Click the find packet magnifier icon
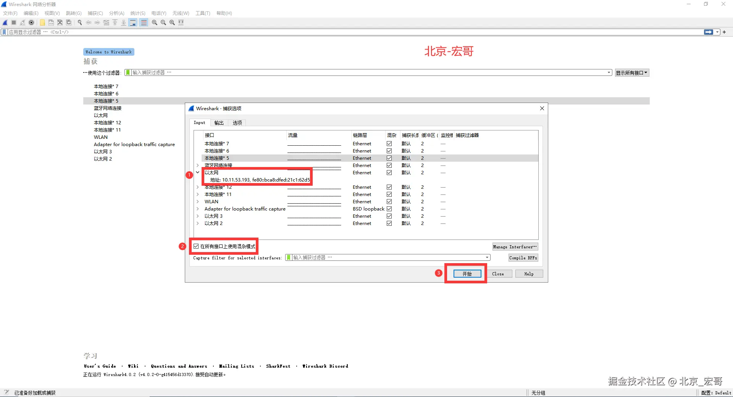Viewport: 733px width, 397px height. [80, 23]
